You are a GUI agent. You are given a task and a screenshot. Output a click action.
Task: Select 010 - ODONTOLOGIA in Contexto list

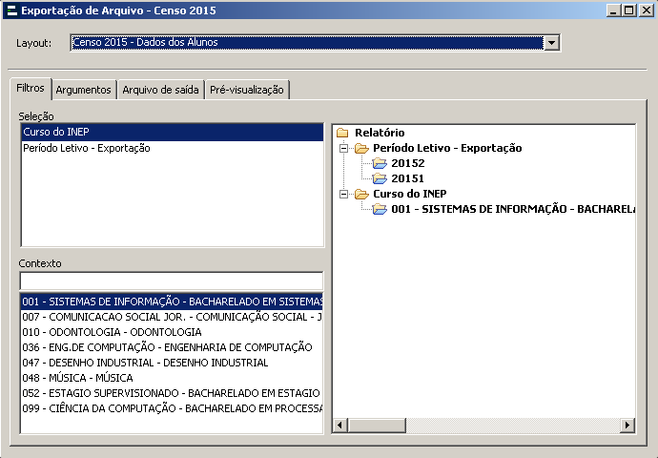point(112,332)
